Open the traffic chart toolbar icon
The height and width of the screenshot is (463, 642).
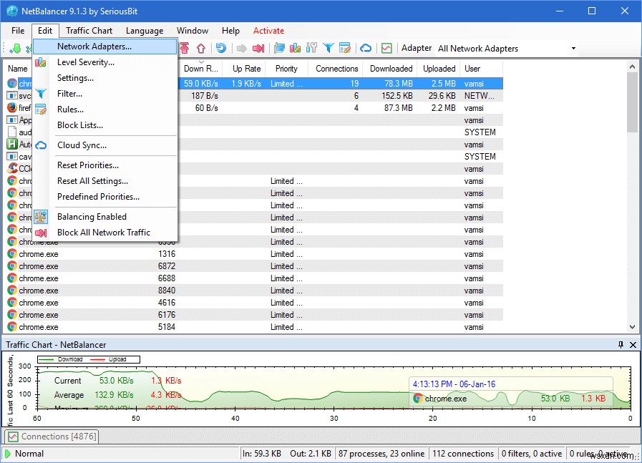[386, 48]
